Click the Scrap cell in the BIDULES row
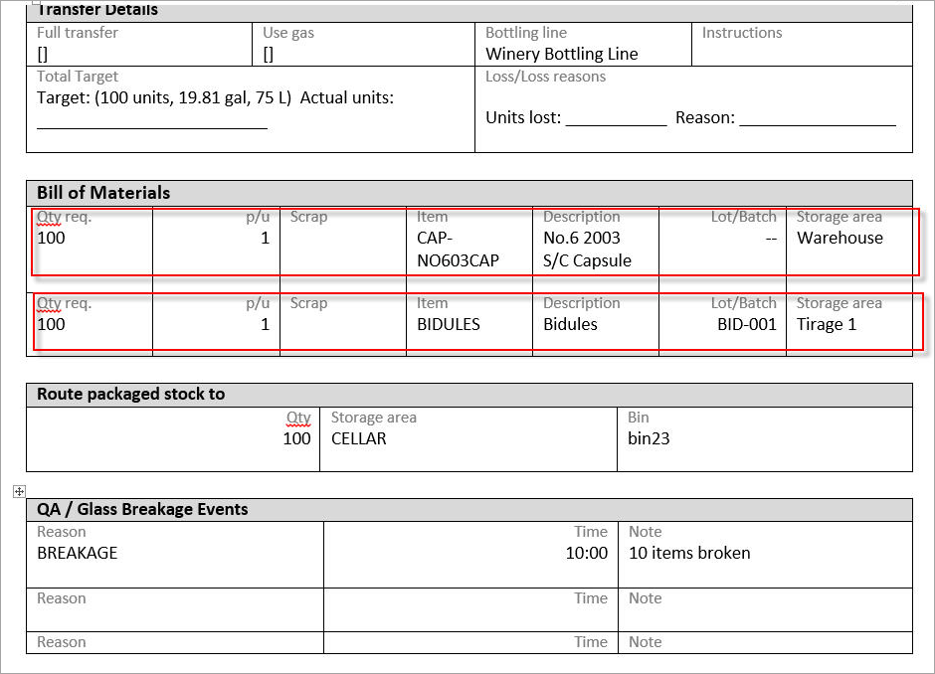Screen dimensions: 935x674 (343, 324)
